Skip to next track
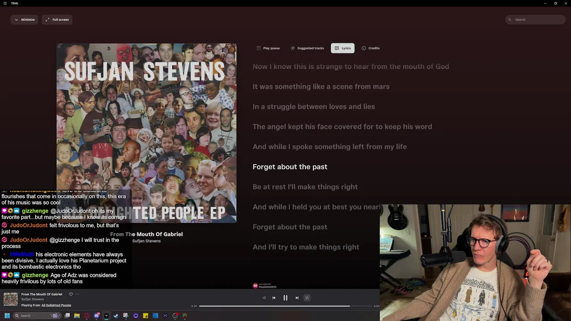This screenshot has width=571, height=321. pos(297,298)
